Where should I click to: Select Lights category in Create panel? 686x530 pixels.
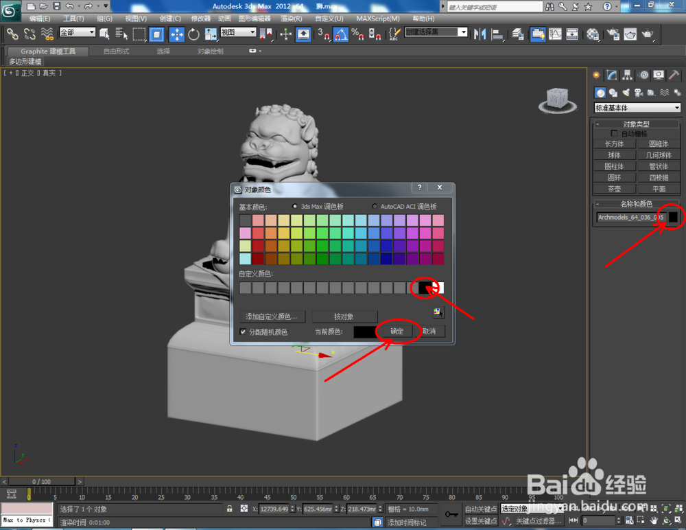point(626,93)
